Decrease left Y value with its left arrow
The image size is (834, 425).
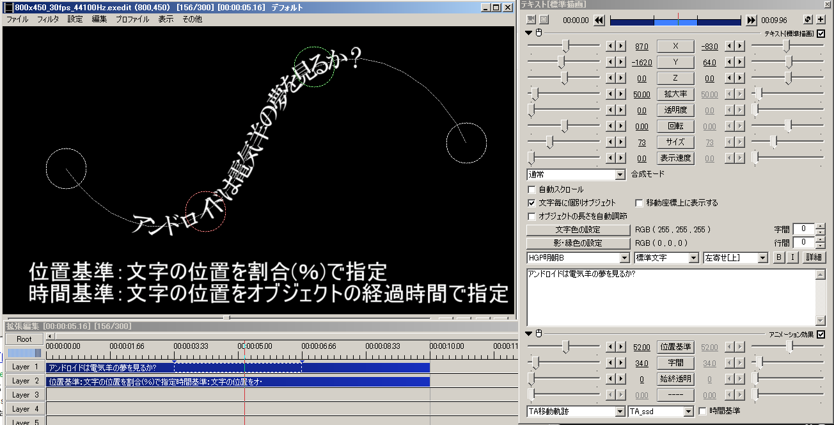(x=610, y=62)
